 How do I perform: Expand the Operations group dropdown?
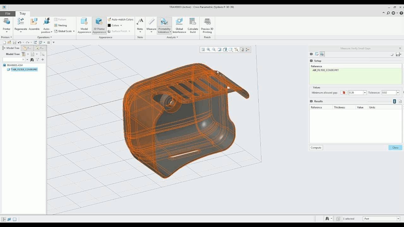[x=45, y=37]
